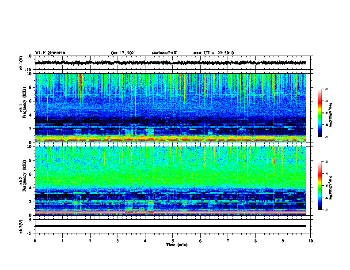350x270 pixels.
Task: Click the ch.1 colorbar log(PSD) label
Action: click(331, 115)
